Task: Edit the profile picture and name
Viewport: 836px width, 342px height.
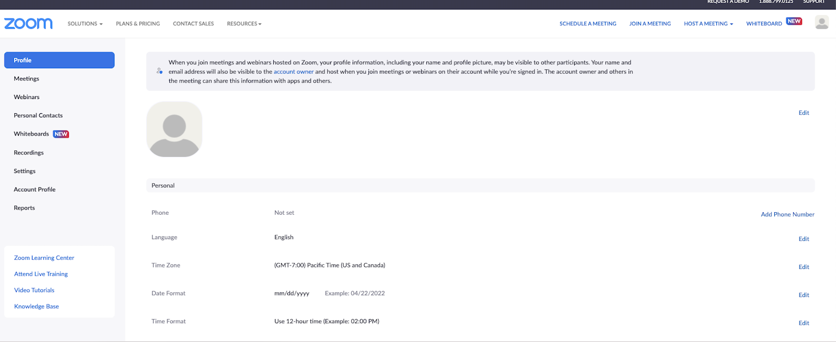Action: [804, 113]
